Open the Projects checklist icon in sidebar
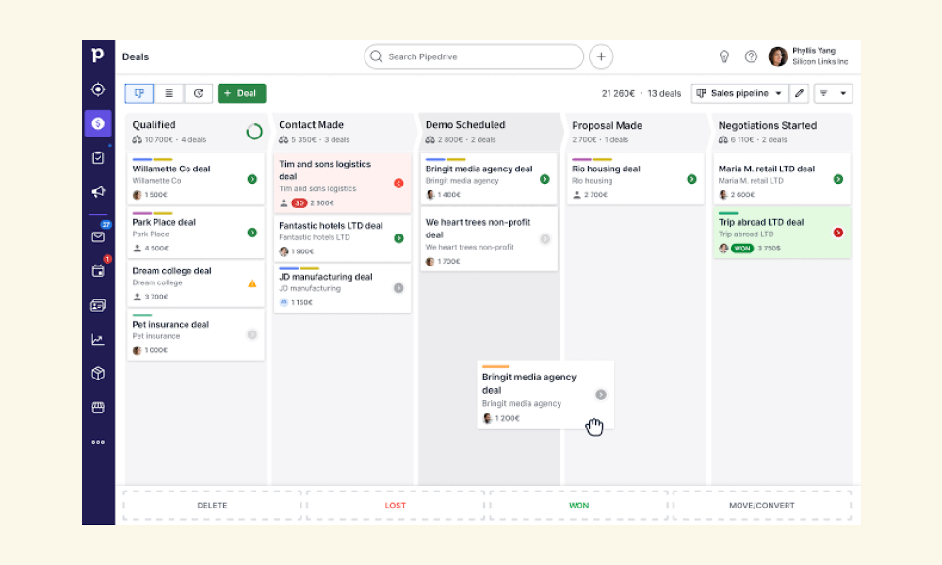The image size is (942, 565). coord(98,158)
